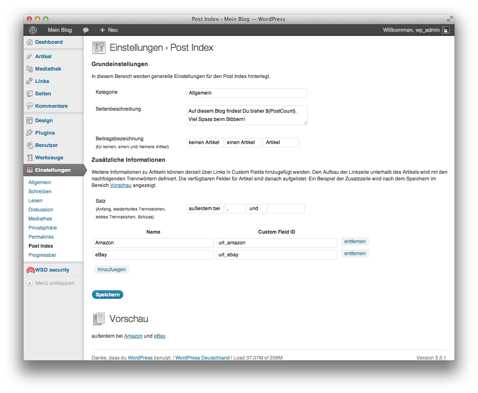Open Permalinks settings submenu
The height and width of the screenshot is (393, 478).
(x=41, y=237)
